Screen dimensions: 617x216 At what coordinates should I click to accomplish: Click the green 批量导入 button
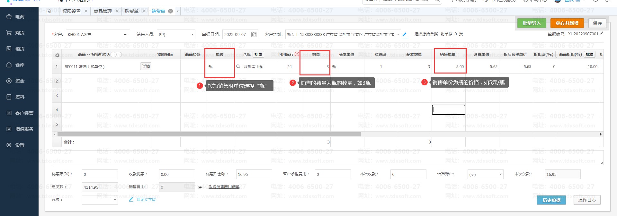point(532,23)
